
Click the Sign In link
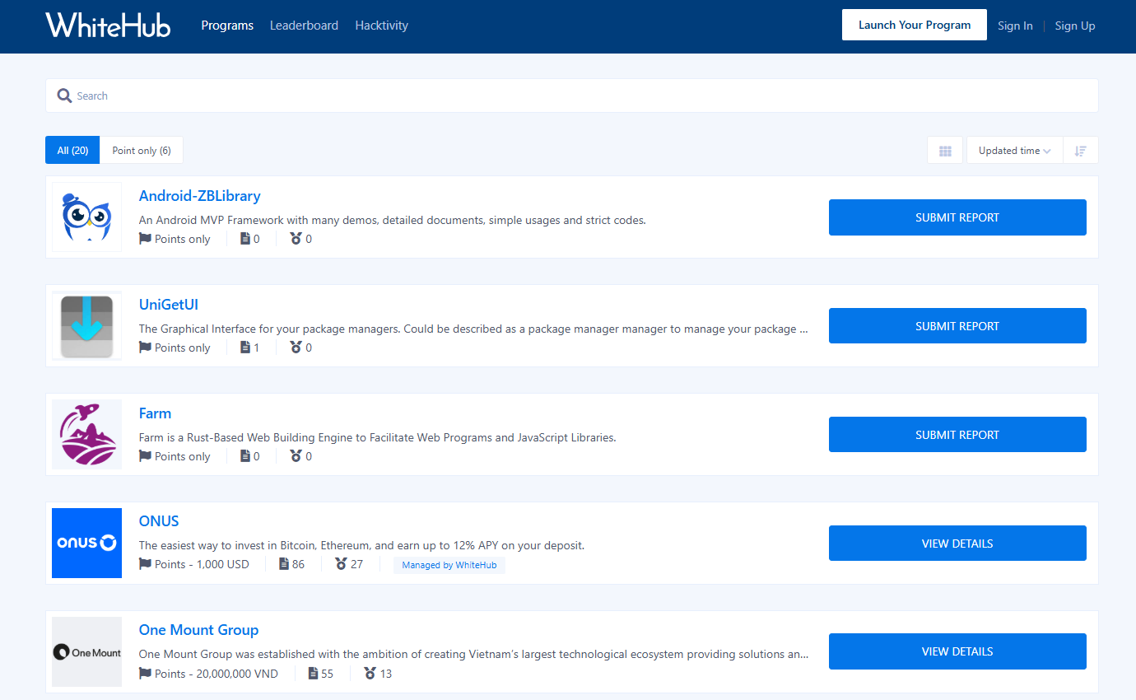1015,26
